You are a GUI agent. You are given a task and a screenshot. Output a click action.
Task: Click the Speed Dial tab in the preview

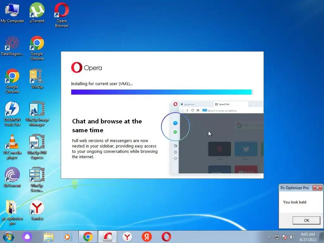(x=231, y=104)
